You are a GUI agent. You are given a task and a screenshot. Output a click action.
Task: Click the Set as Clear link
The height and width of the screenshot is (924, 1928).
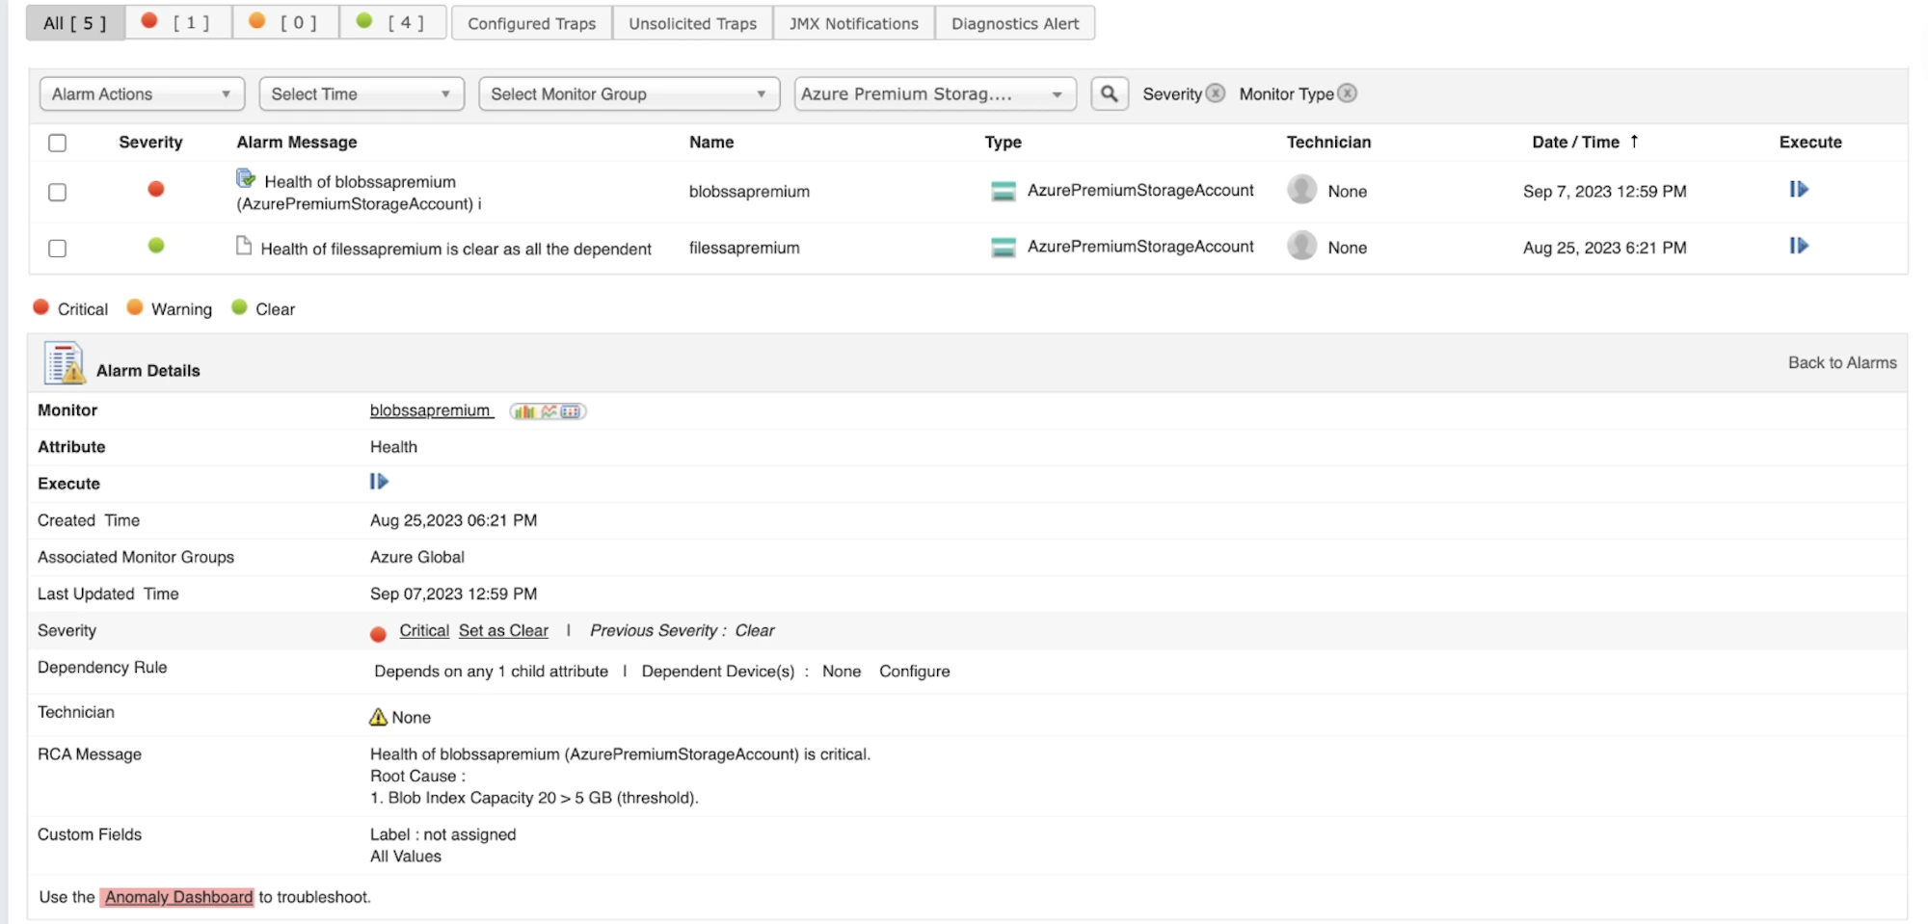(503, 630)
